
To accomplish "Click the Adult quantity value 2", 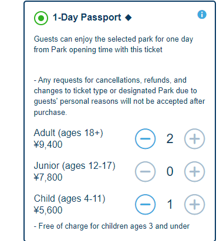I will tap(170, 139).
